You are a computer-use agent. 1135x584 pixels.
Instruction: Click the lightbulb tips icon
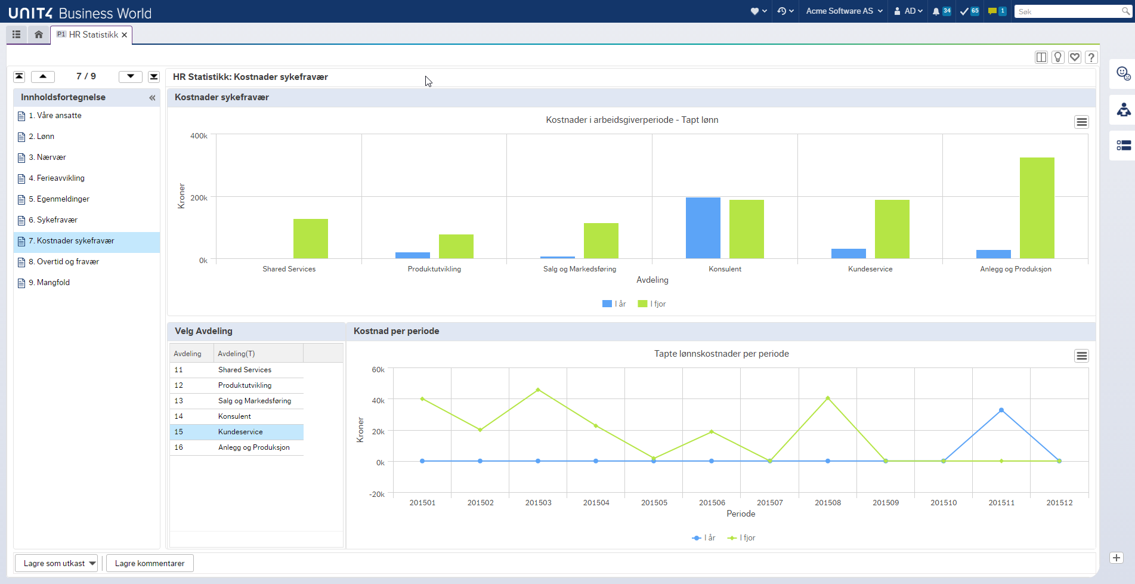[1058, 57]
